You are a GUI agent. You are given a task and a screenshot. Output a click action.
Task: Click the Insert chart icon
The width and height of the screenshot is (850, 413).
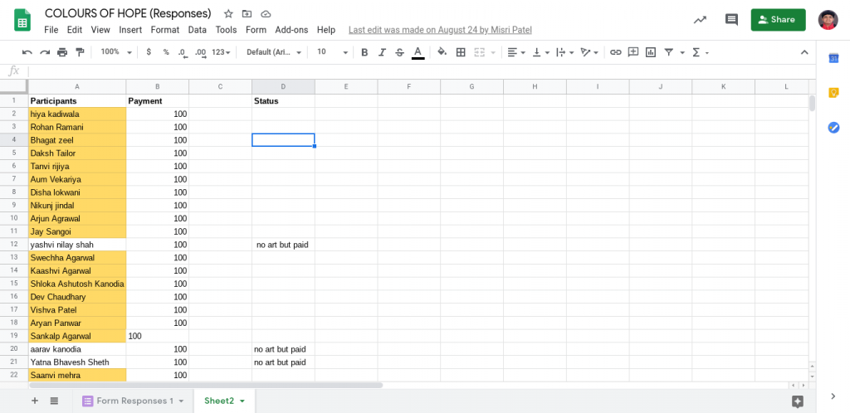(651, 52)
